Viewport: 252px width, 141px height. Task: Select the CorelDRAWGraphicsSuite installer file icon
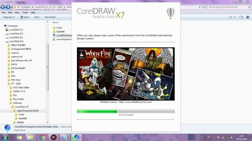[x=54, y=35]
